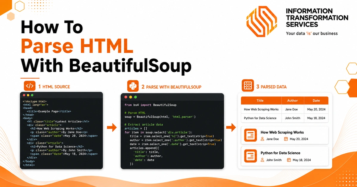Image resolution: width=357 pixels, height=187 pixels.
Task: Click the soup = BeautifulSoup(html, 'html.parser') line
Action: pyautogui.click(x=160, y=117)
